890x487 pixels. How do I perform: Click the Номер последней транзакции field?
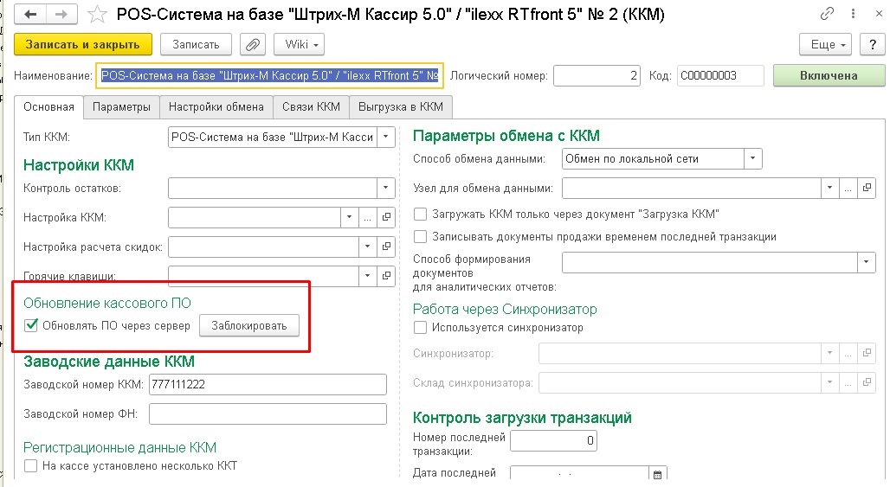pos(553,440)
